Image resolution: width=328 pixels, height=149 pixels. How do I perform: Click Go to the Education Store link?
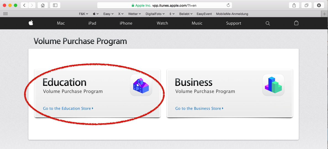(68, 108)
